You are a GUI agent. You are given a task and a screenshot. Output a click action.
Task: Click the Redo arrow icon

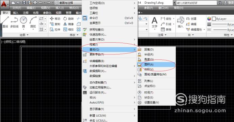point(48,3)
